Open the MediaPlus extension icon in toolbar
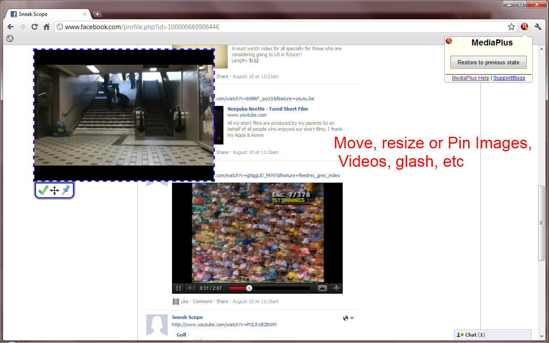The image size is (549, 343). click(x=525, y=27)
